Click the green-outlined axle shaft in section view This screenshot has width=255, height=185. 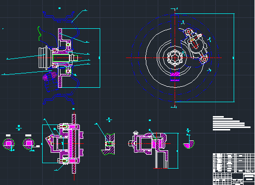coord(61,58)
